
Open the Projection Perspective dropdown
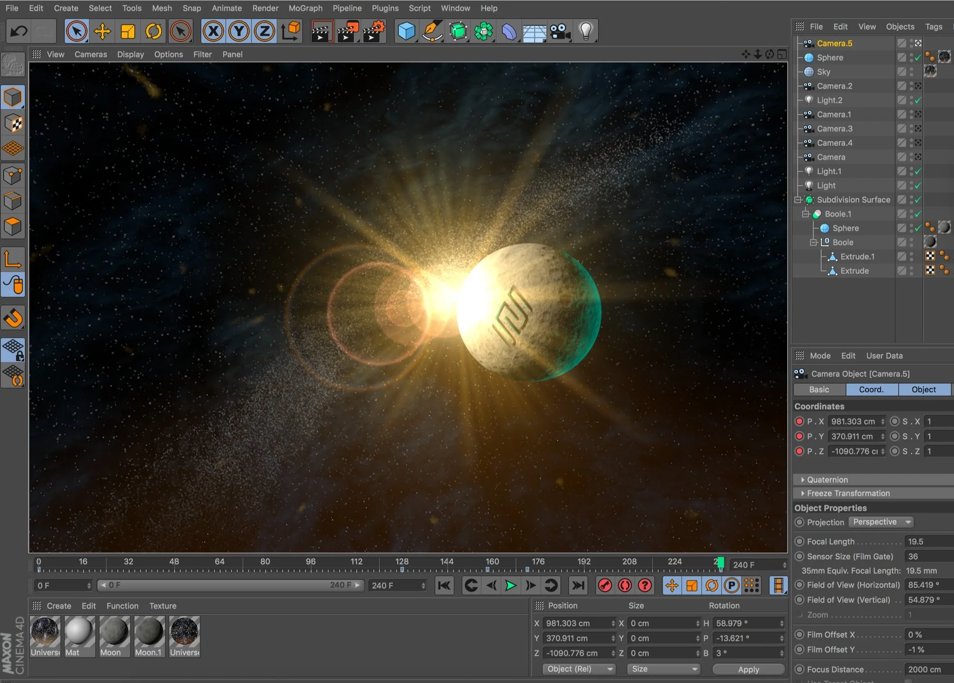(x=881, y=522)
